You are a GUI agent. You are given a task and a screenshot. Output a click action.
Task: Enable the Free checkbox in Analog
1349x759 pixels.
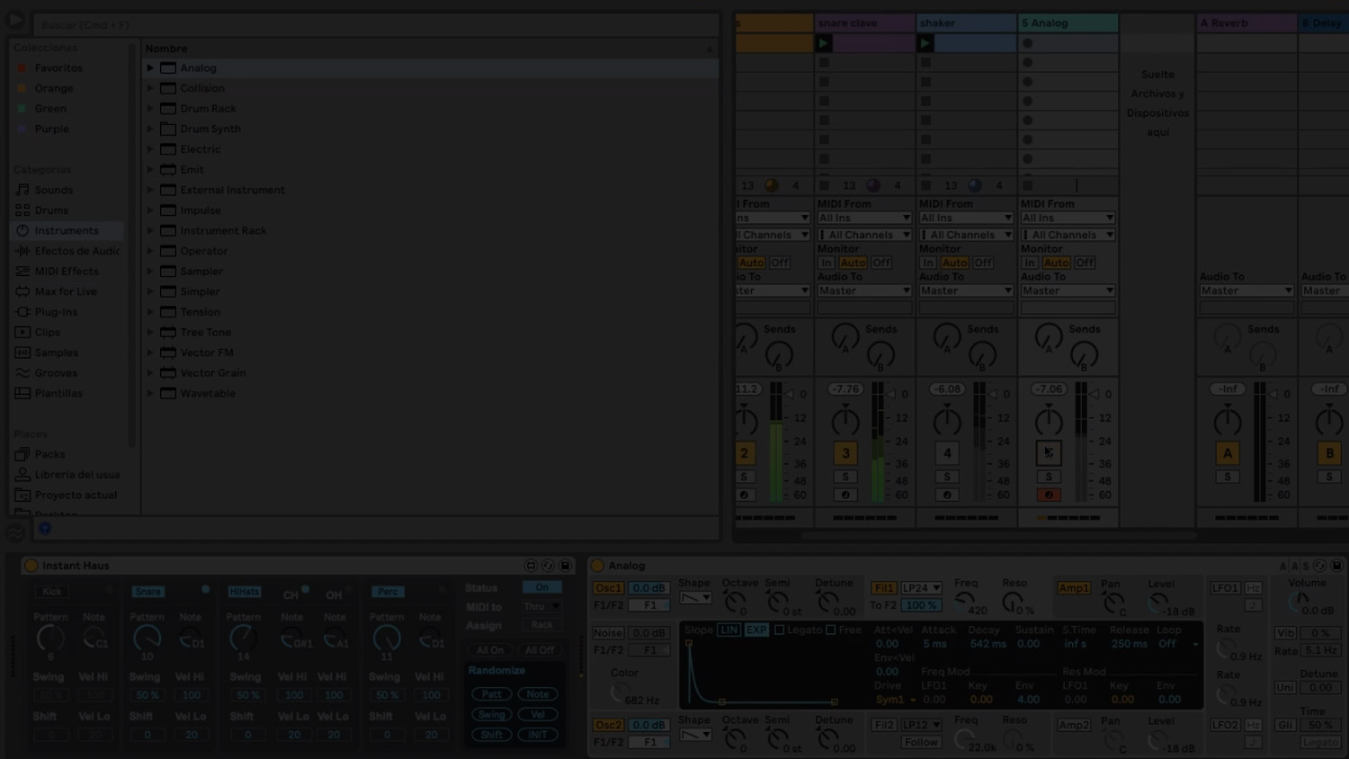[x=831, y=630]
